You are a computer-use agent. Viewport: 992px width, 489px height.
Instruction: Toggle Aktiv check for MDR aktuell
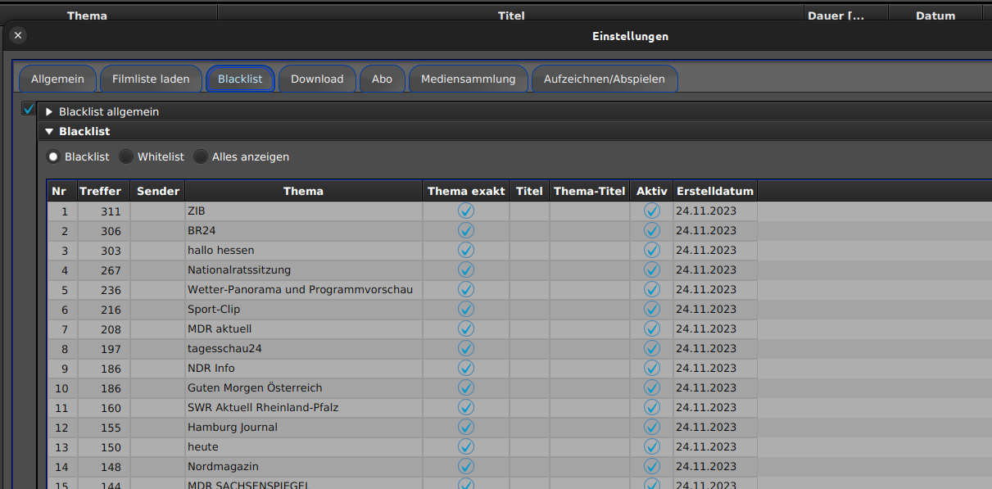652,328
